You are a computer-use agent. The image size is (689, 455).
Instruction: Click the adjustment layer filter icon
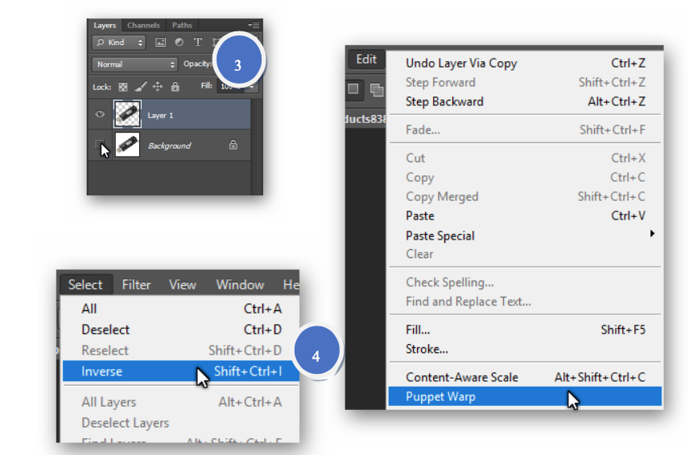click(179, 43)
